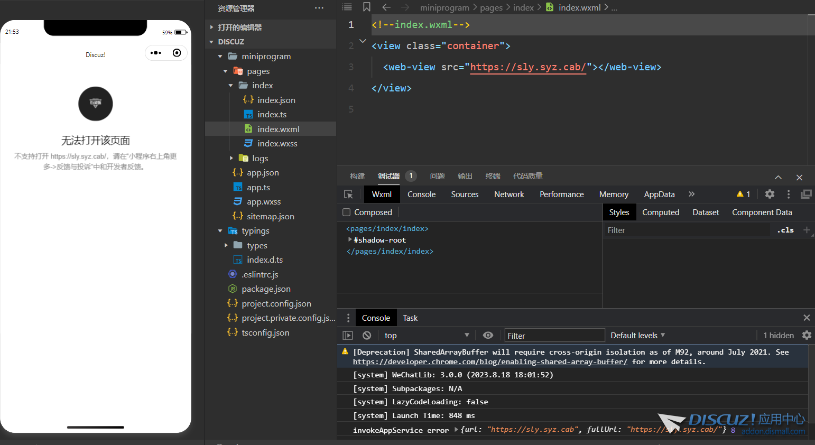Toggle live expression eye icon
The image size is (815, 445).
click(x=488, y=336)
